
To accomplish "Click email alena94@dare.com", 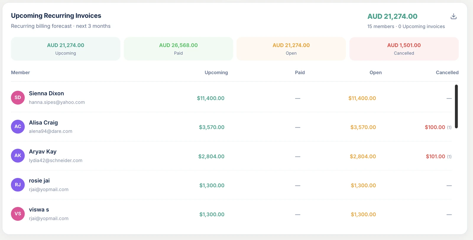I will [x=51, y=131].
